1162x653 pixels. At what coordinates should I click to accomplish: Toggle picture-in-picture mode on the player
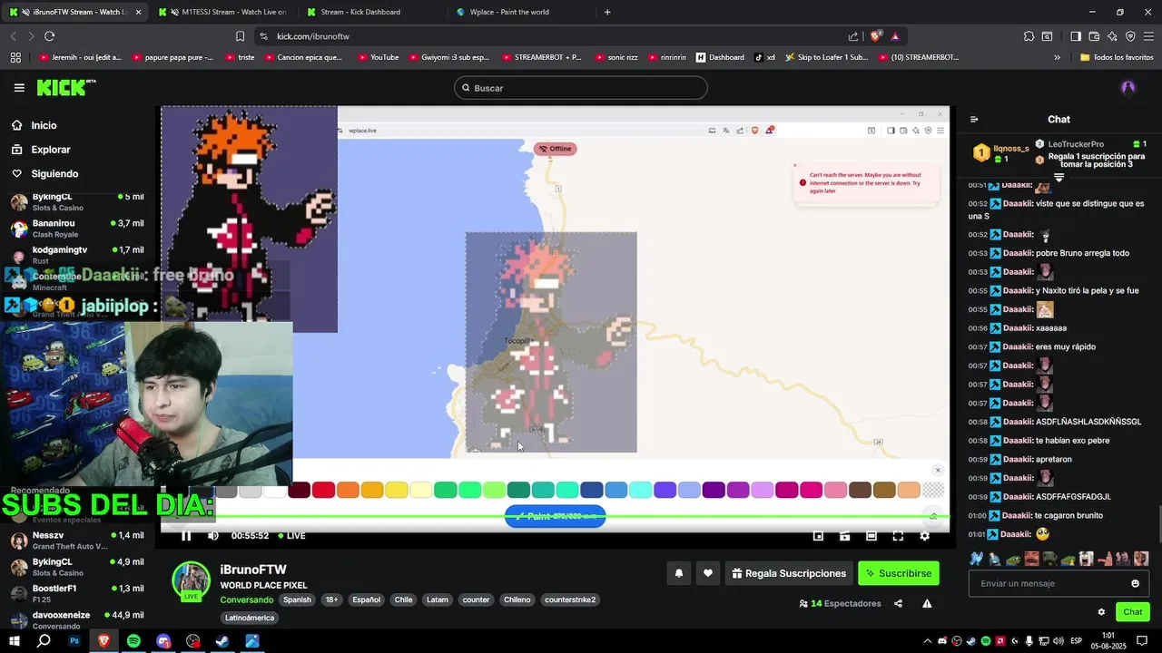pyautogui.click(x=818, y=536)
